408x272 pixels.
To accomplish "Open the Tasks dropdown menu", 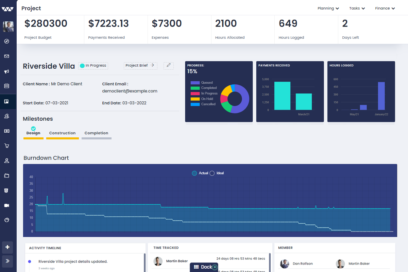I will (x=357, y=8).
